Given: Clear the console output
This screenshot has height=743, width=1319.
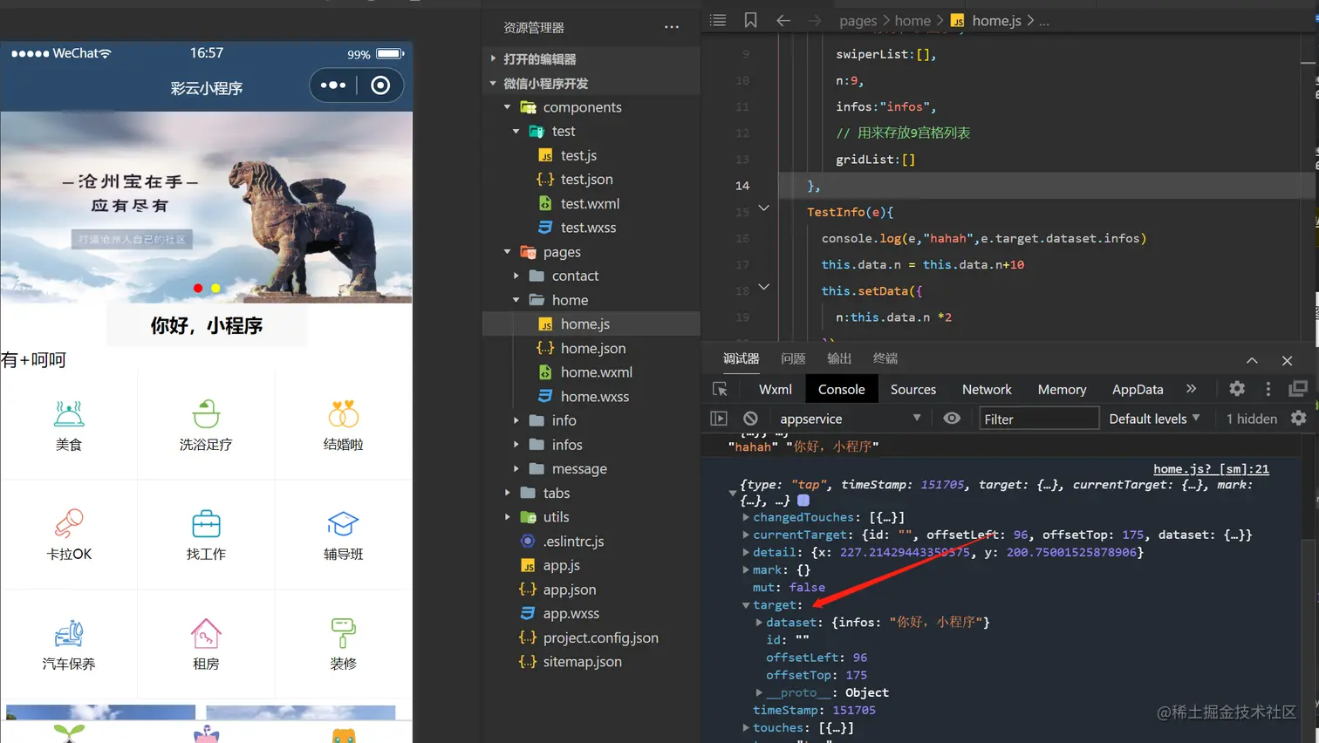Looking at the screenshot, I should click(x=750, y=419).
